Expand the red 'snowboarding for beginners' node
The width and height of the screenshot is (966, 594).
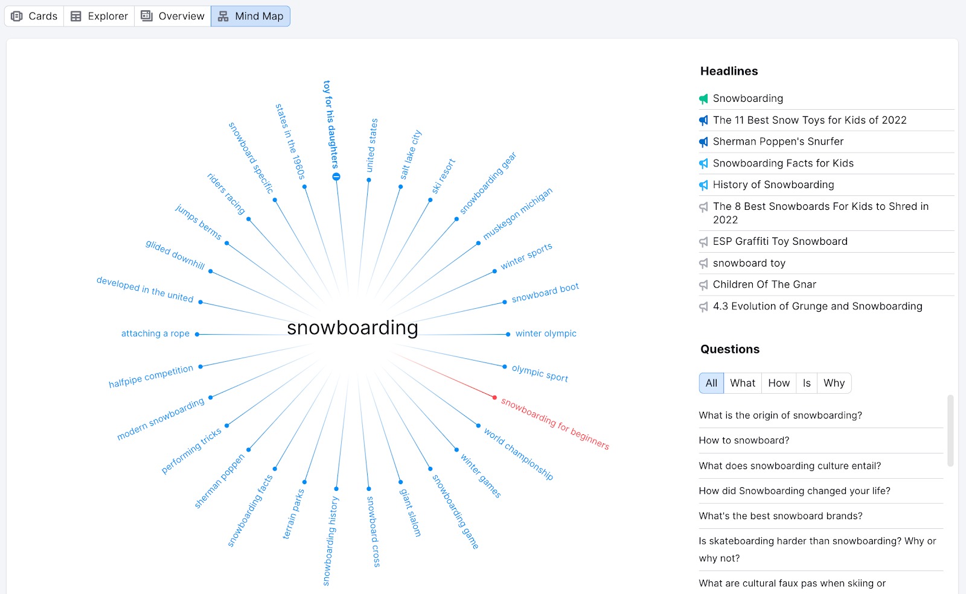pos(494,397)
